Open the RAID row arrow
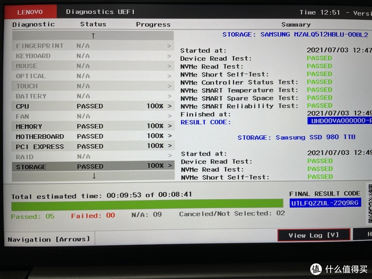The height and width of the screenshot is (279, 372). point(170,155)
